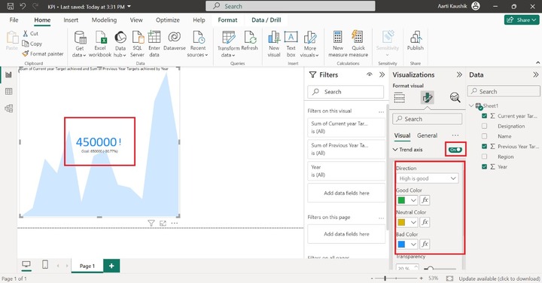Toggle Trend axis switch
The image size is (542, 283).
(455, 150)
